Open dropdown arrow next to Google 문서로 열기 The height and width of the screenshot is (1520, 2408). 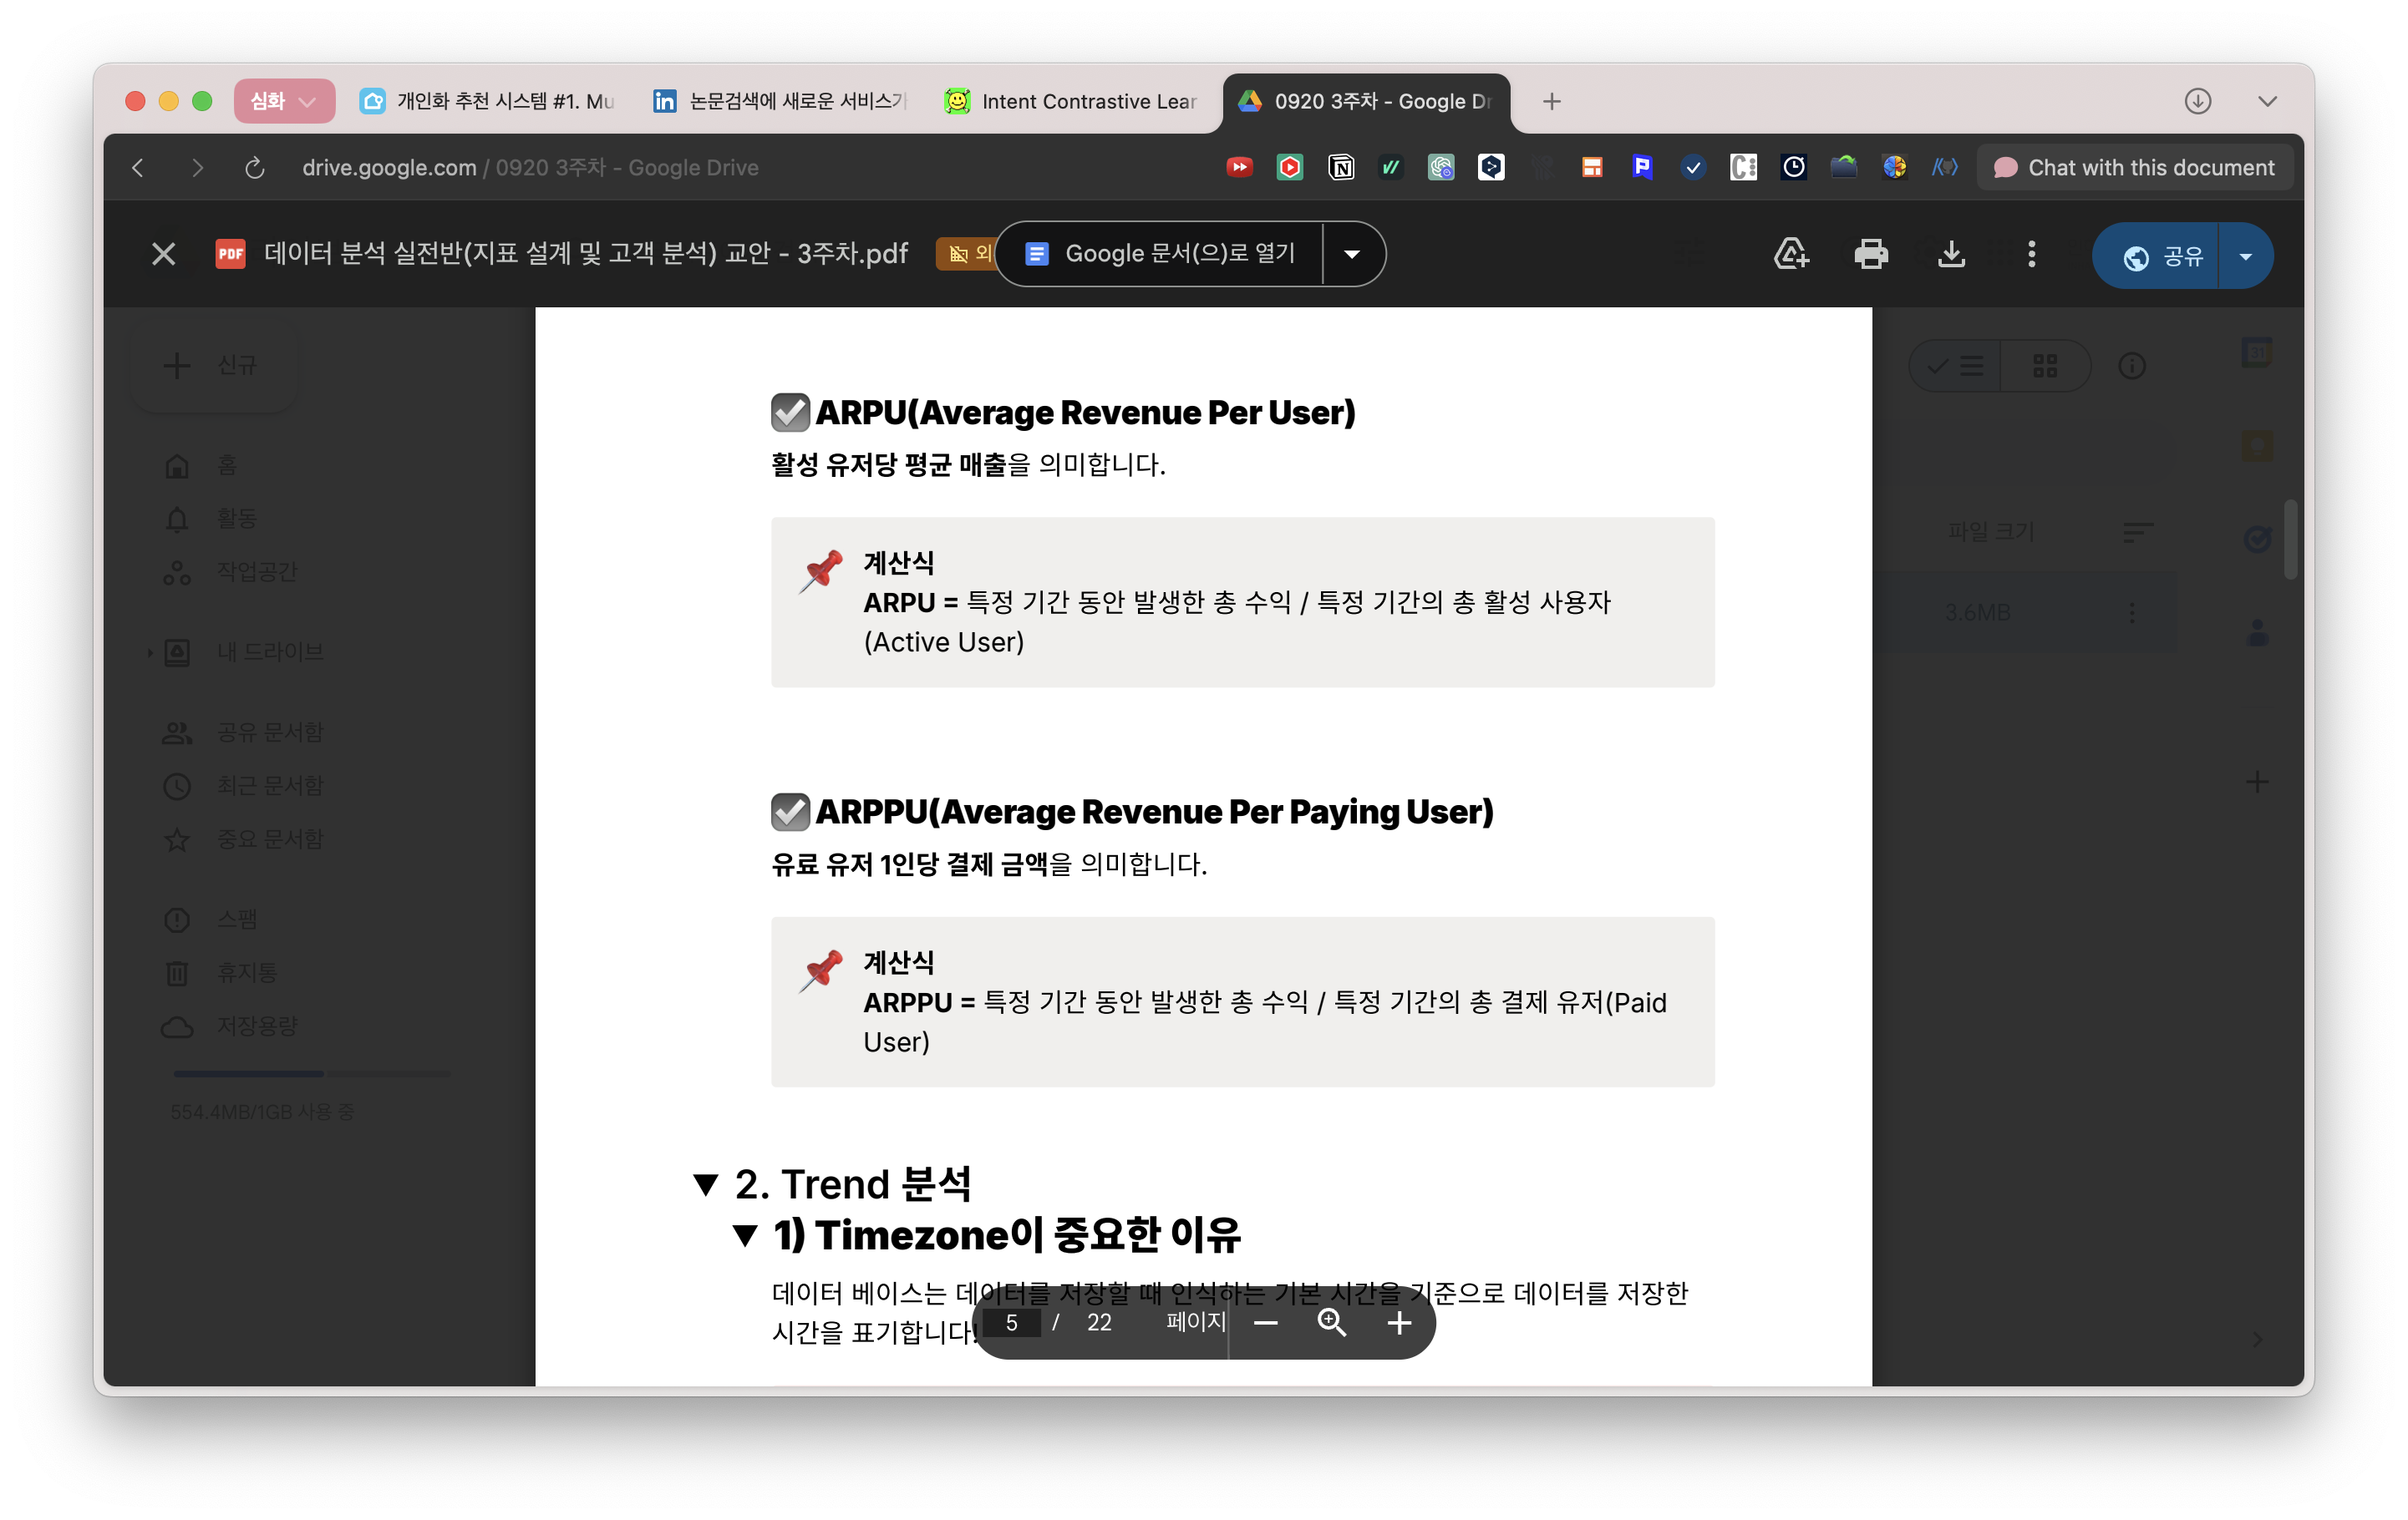tap(1352, 254)
